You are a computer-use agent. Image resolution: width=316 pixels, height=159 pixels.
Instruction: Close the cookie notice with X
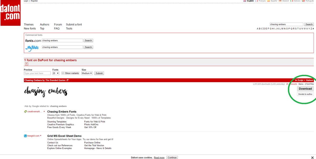click(312, 157)
